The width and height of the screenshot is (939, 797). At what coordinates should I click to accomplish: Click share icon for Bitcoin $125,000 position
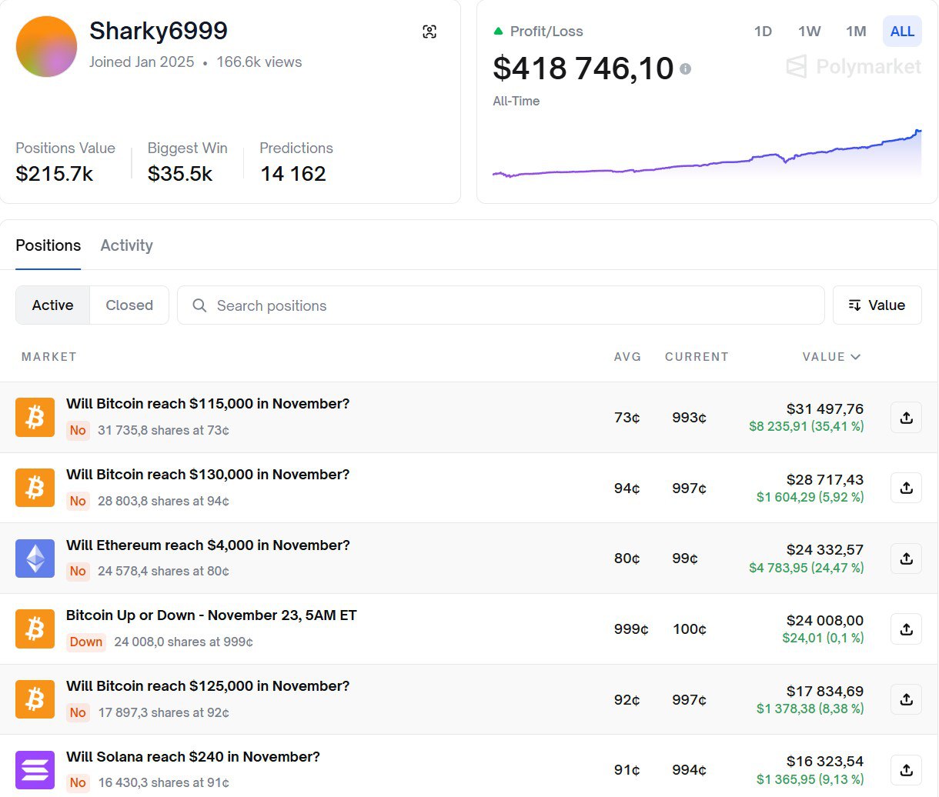pyautogui.click(x=906, y=699)
